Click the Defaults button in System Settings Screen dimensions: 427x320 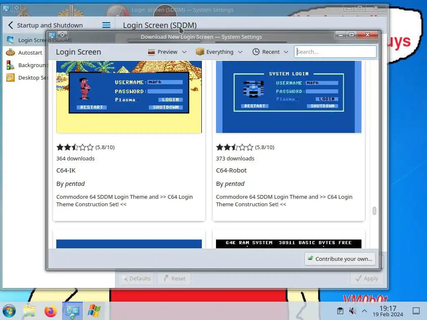(137, 278)
